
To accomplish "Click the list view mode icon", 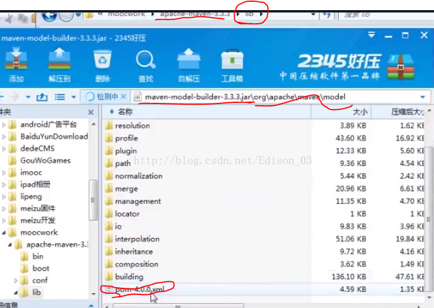I will point(60,97).
